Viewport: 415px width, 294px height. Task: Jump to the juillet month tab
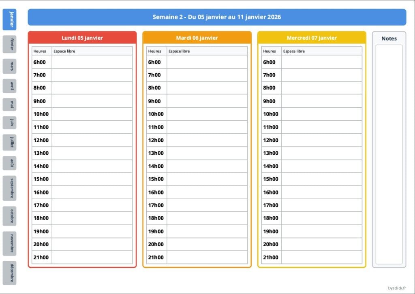(x=10, y=143)
